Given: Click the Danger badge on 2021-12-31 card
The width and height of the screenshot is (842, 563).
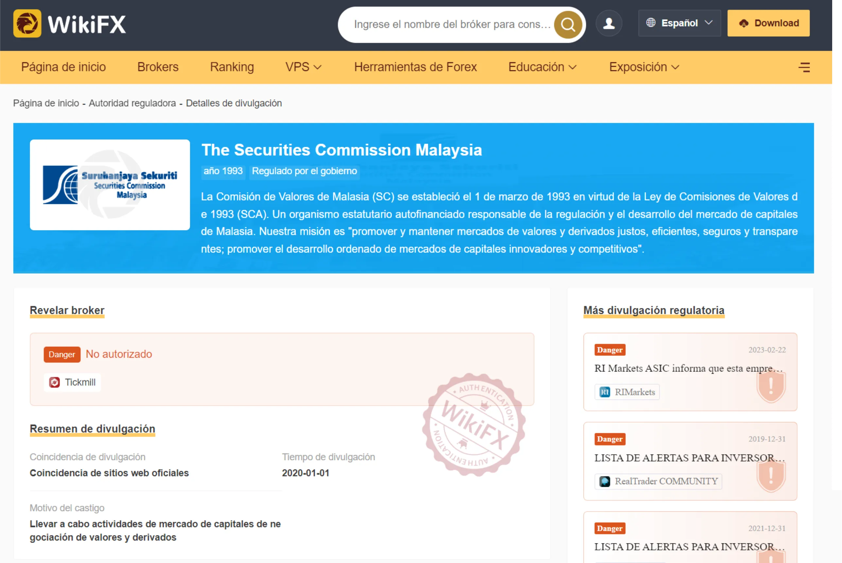Looking at the screenshot, I should 610,529.
